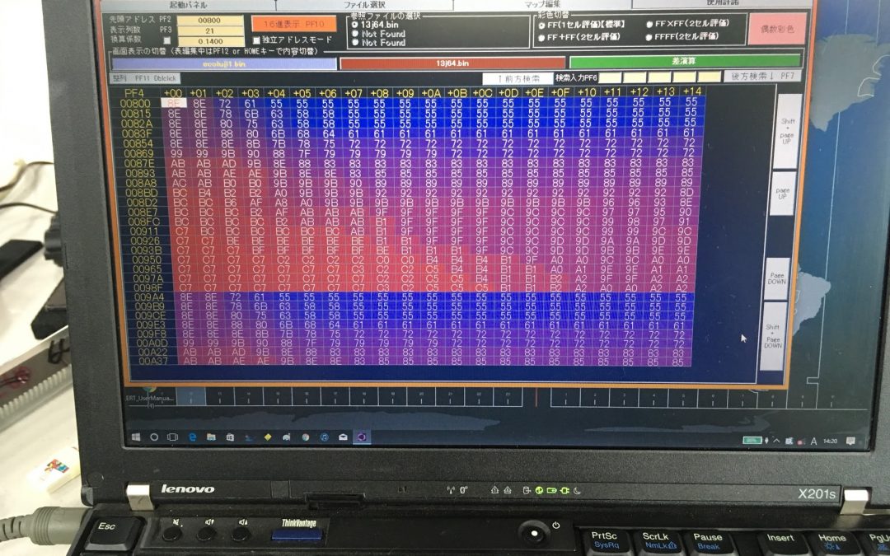Image resolution: width=890 pixels, height=556 pixels.
Task: Switch to the 使用許諾 tab
Action: point(722,3)
